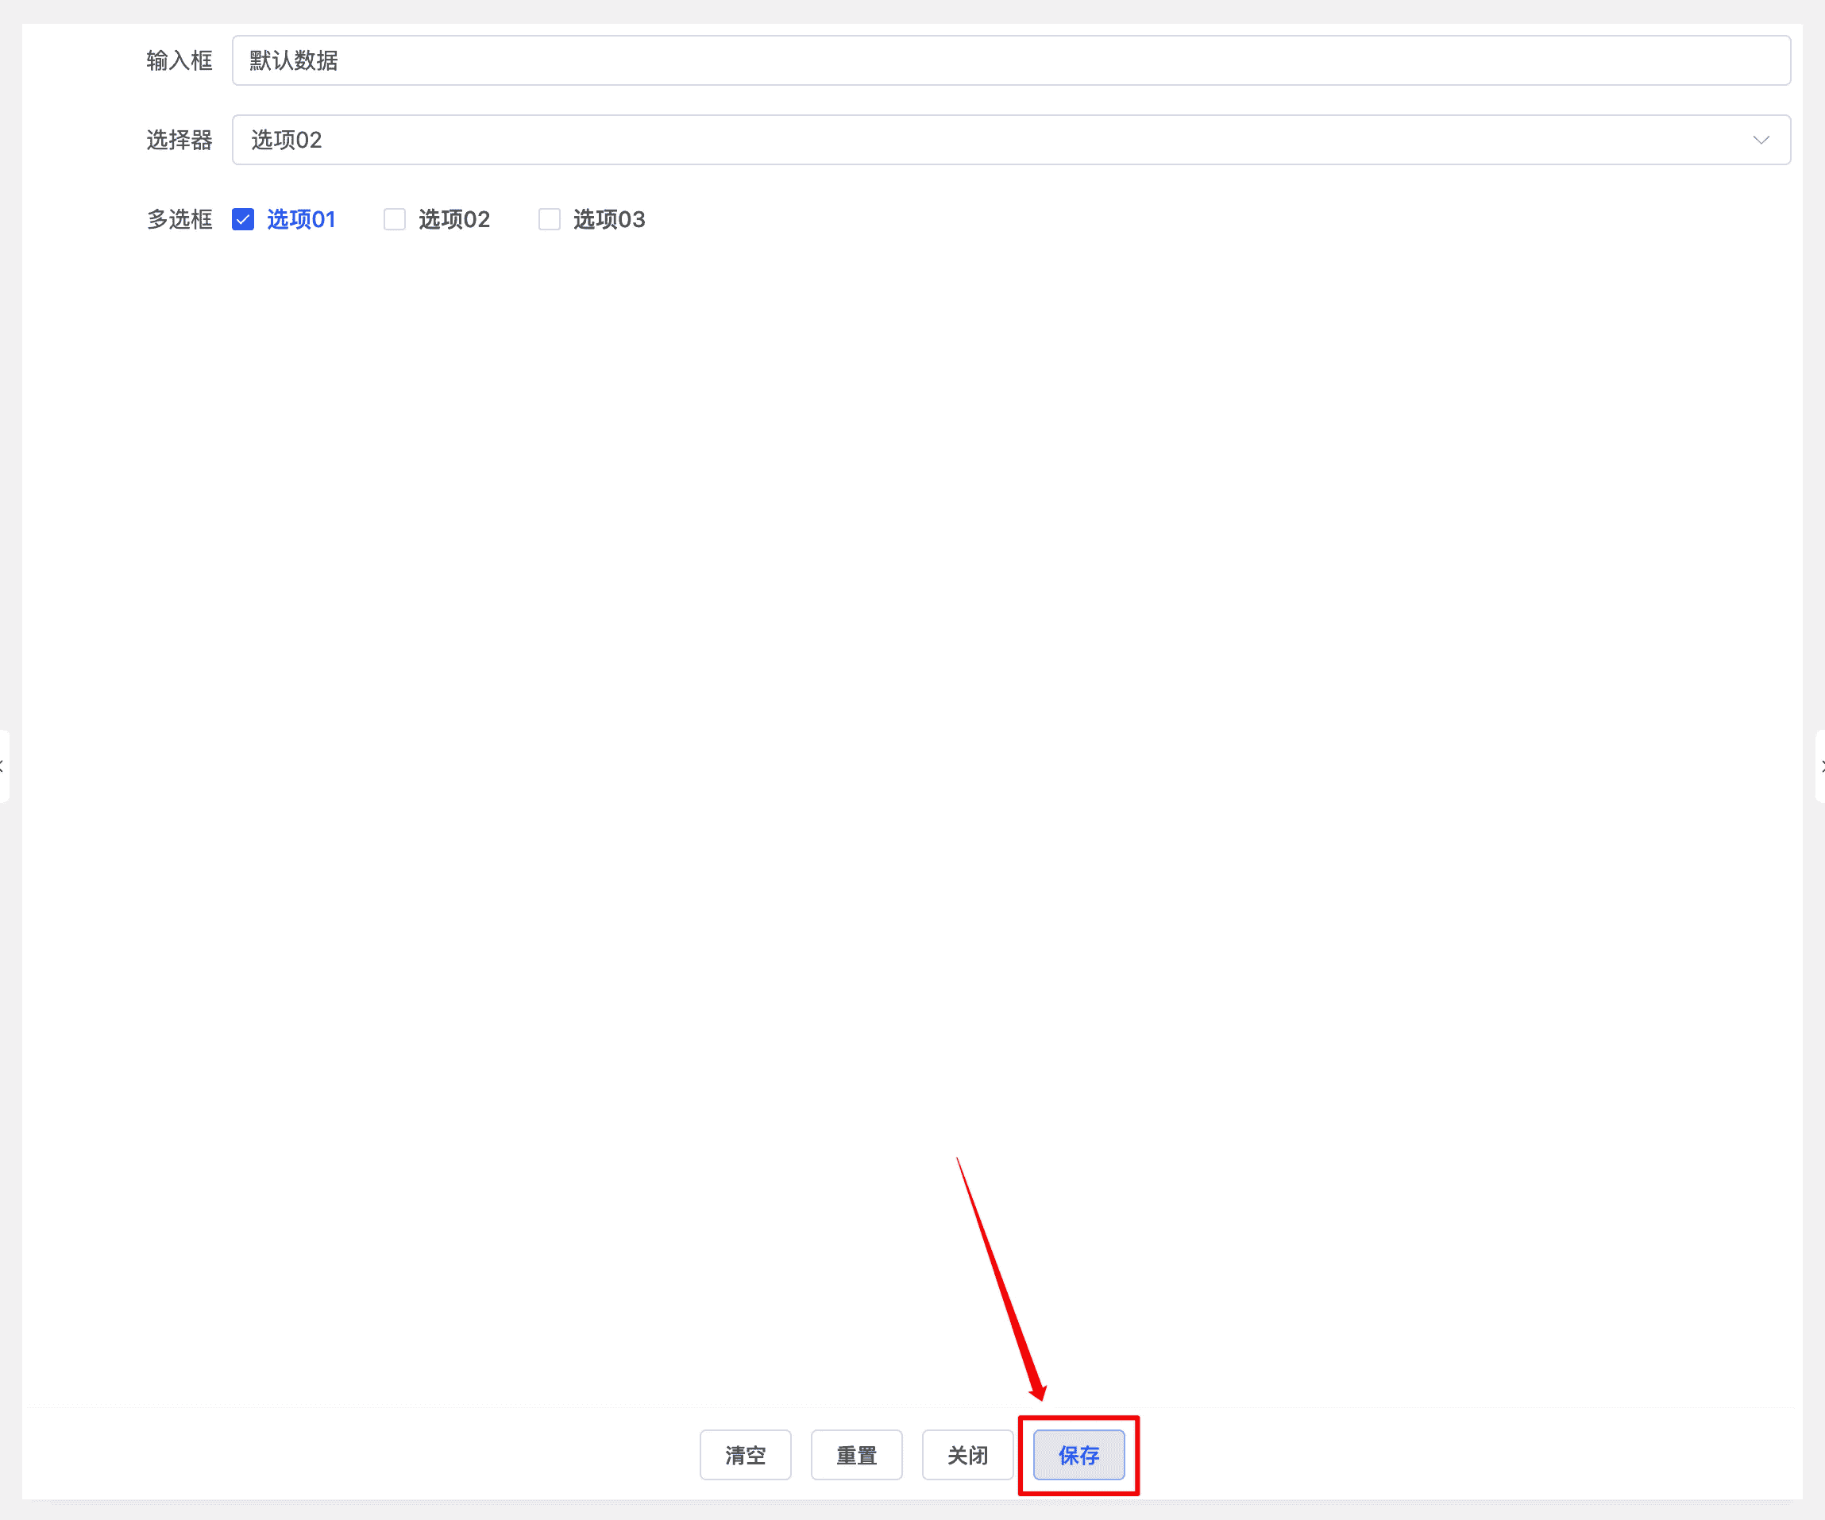1825x1520 pixels.
Task: Hit the 清空 button
Action: point(745,1455)
